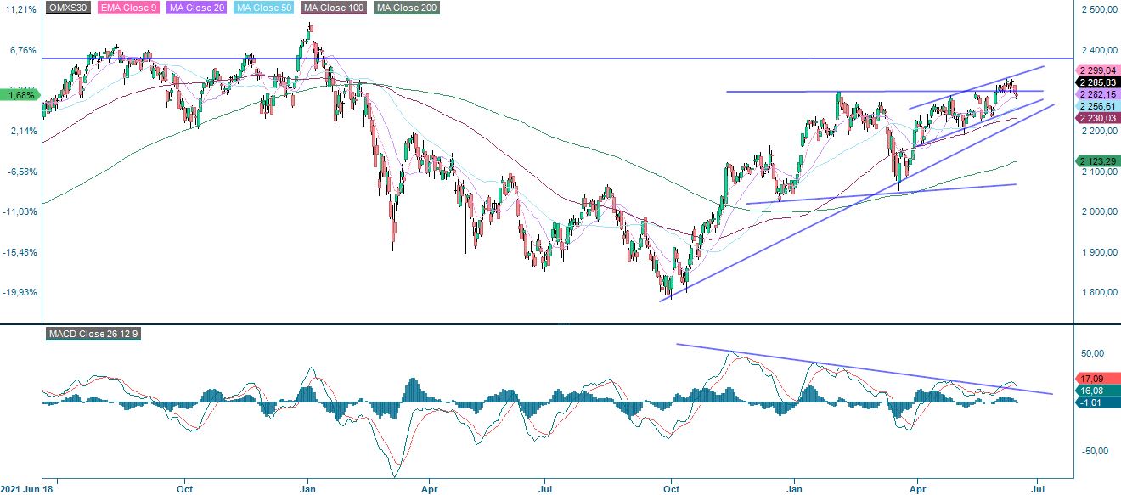Select the 2021 Jun 18 date label
The height and width of the screenshot is (495, 1121).
pos(26,489)
